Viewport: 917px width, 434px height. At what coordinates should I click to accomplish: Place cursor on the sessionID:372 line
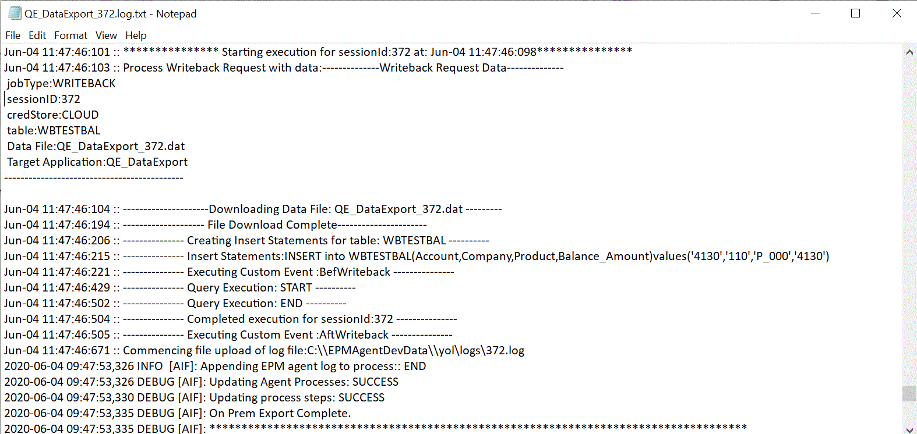(43, 99)
